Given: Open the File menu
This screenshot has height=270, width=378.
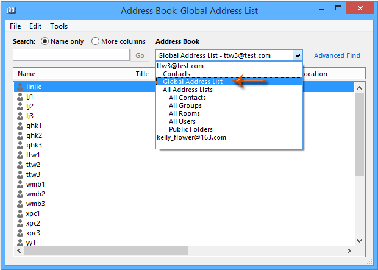Looking at the screenshot, I should 15,26.
